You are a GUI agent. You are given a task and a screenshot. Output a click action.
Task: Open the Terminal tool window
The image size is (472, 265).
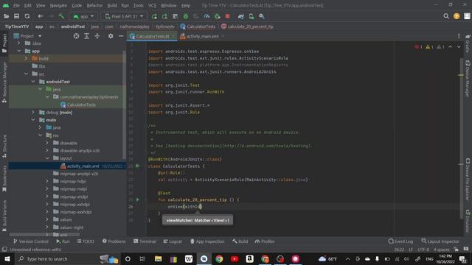pos(145,241)
